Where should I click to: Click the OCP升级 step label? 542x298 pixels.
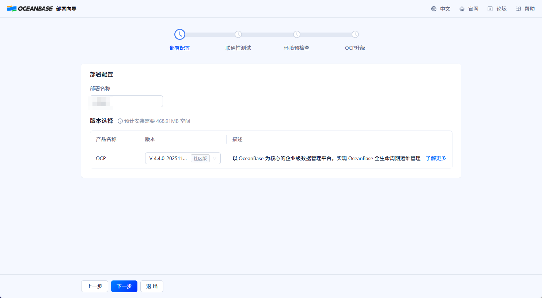tap(355, 48)
